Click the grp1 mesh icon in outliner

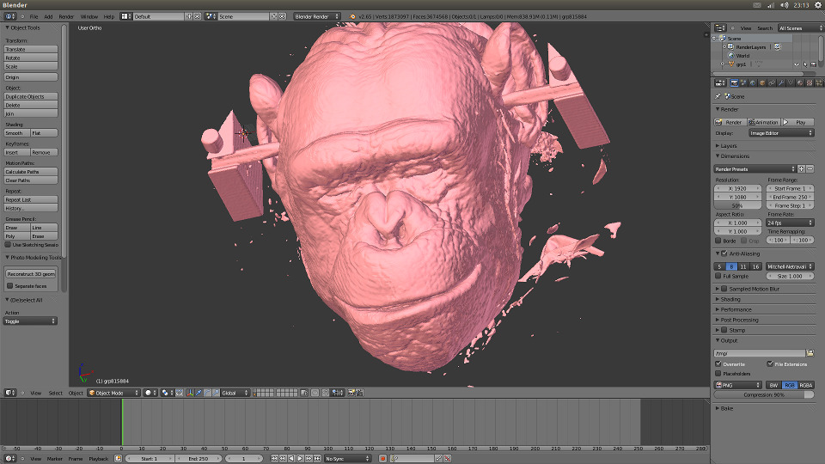point(730,64)
